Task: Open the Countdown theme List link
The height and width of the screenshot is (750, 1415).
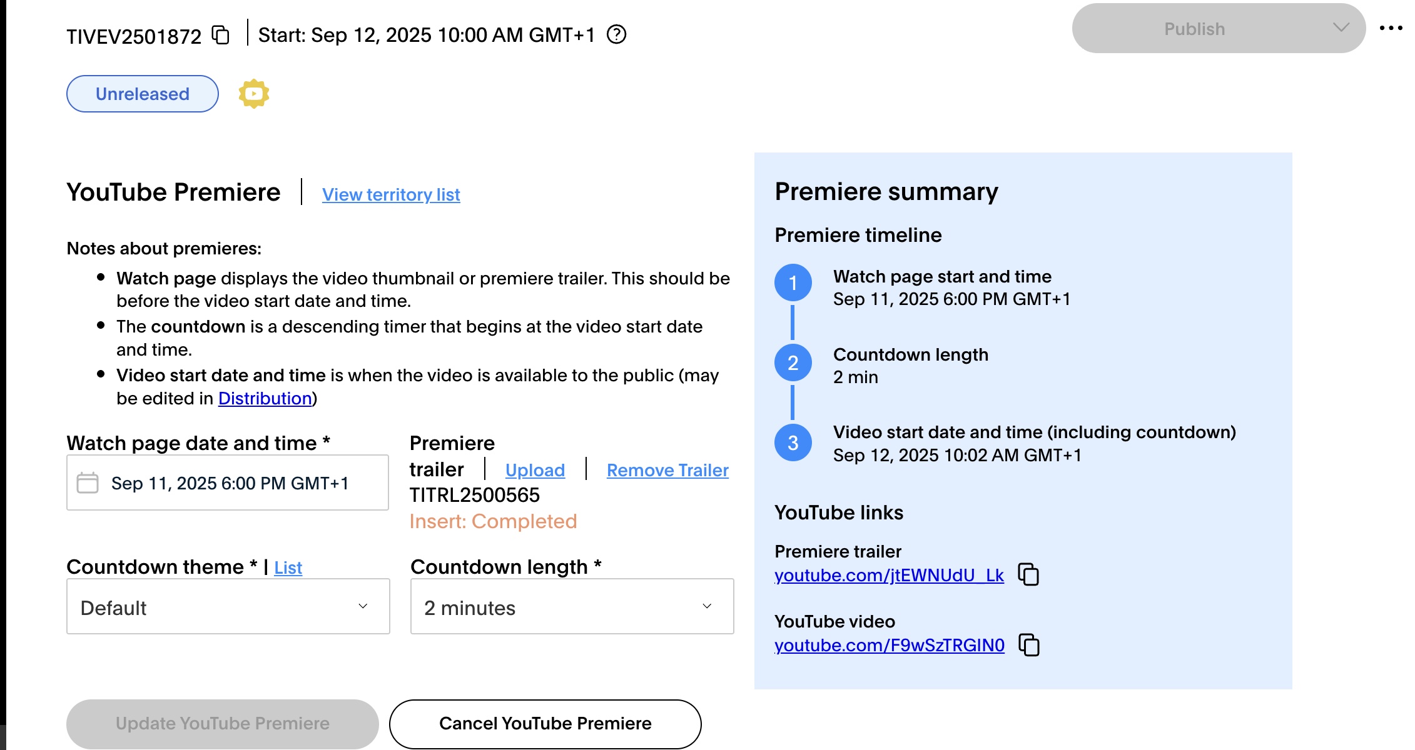Action: point(288,567)
